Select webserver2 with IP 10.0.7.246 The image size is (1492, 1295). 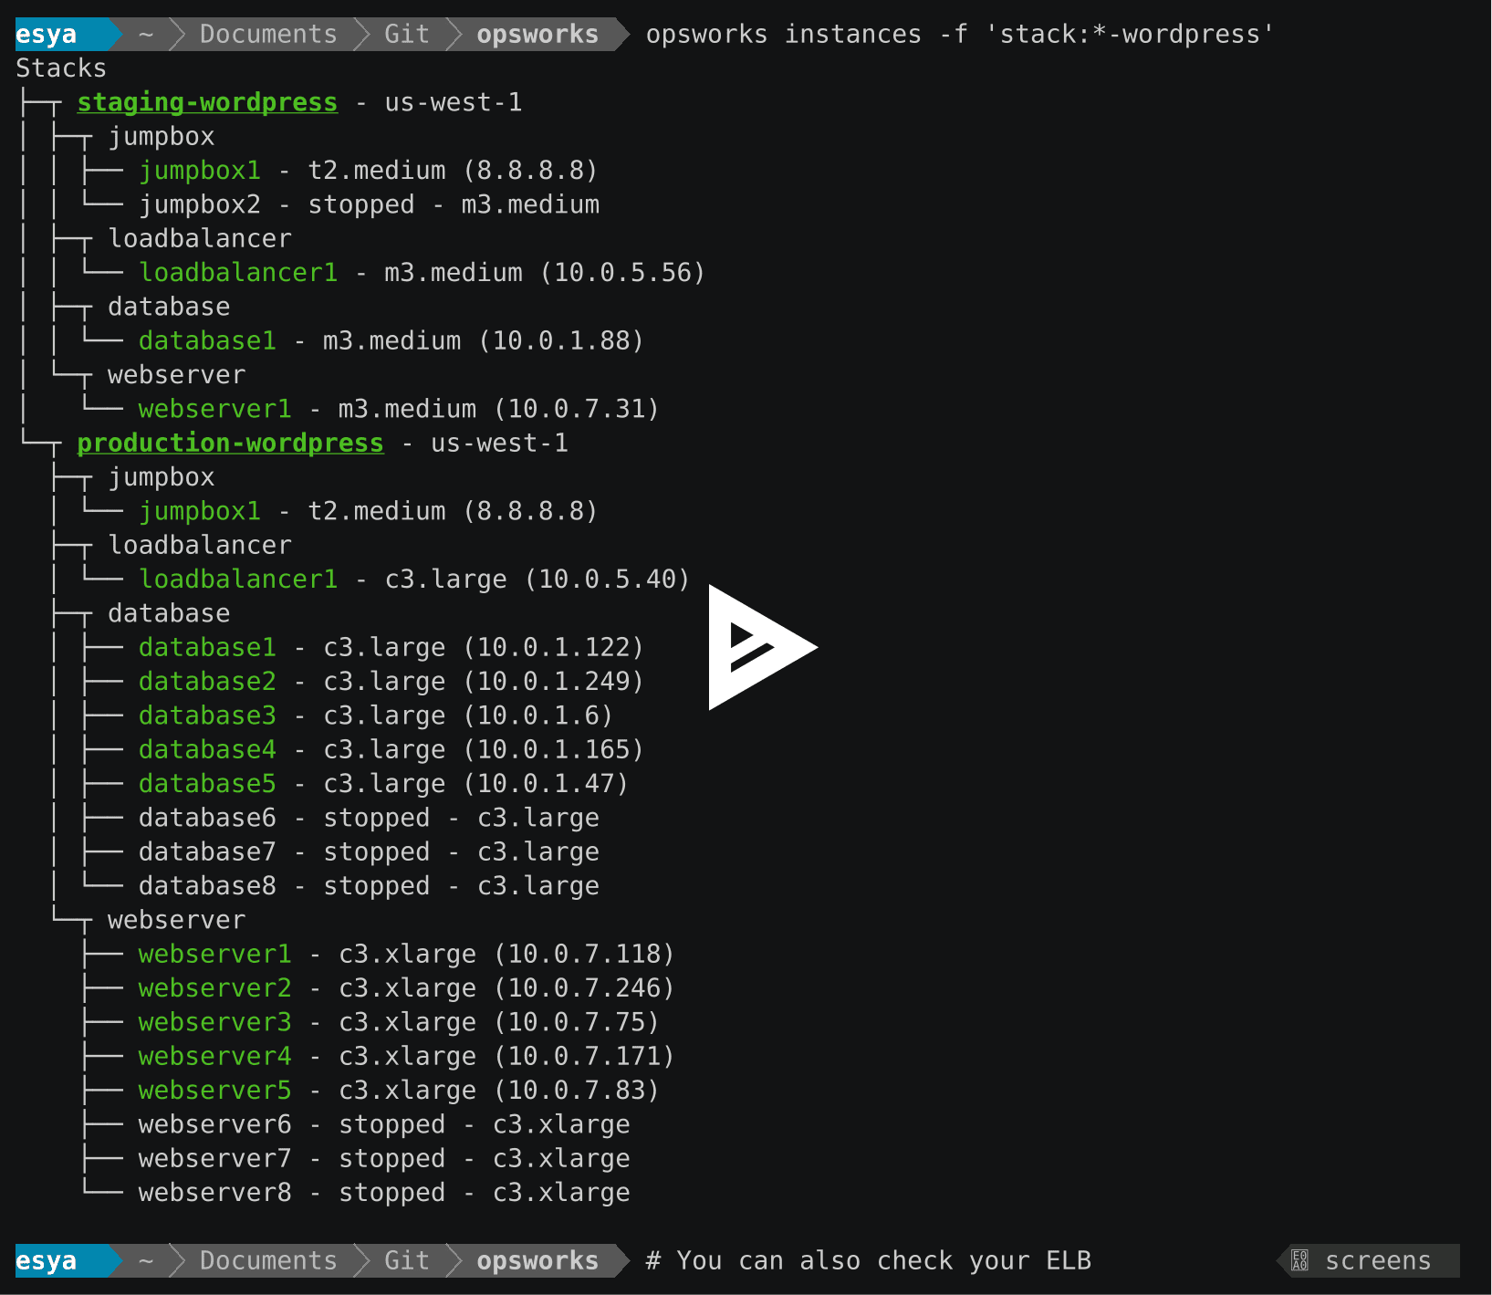[406, 988]
